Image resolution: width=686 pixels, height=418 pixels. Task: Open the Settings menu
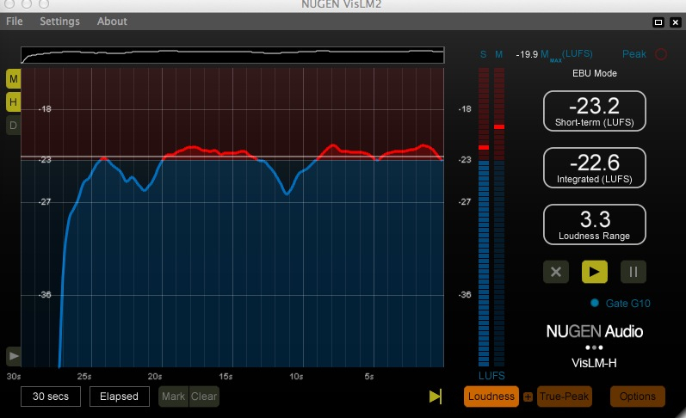(59, 21)
